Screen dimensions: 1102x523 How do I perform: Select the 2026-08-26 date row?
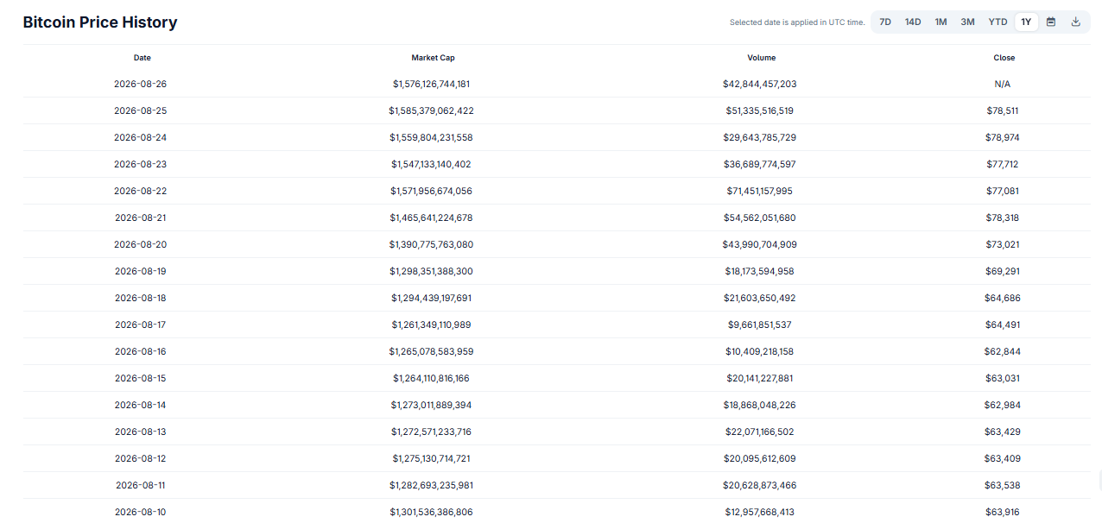(557, 84)
